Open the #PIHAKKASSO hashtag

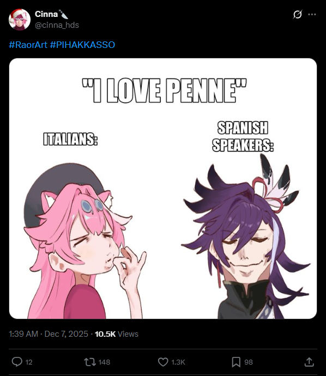(82, 45)
